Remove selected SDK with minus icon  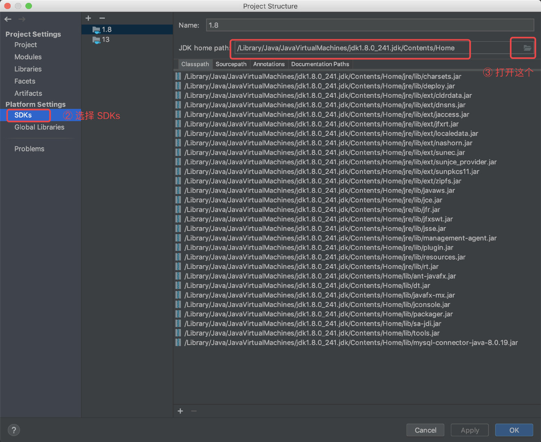click(102, 18)
